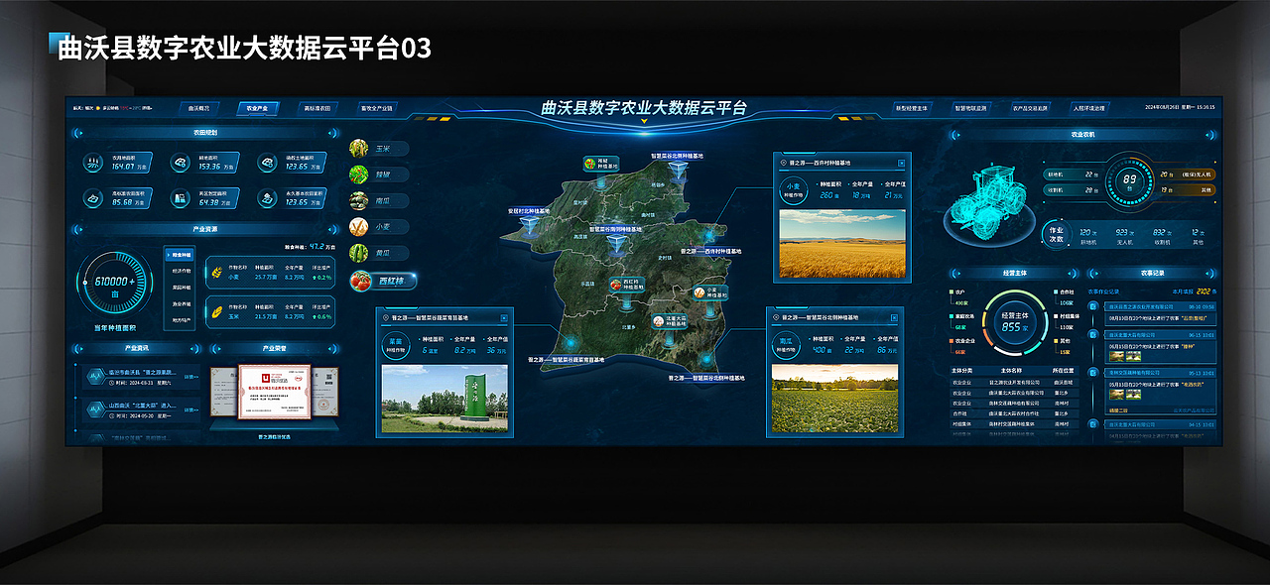Select the 人居环境治理 tab

tap(1088, 107)
